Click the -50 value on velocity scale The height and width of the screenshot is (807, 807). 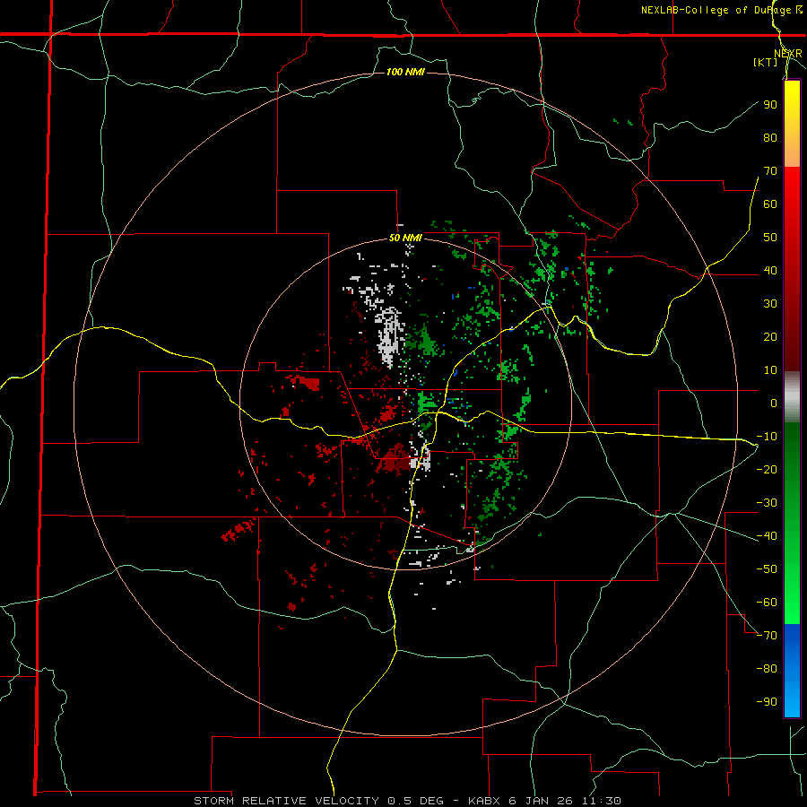point(767,568)
